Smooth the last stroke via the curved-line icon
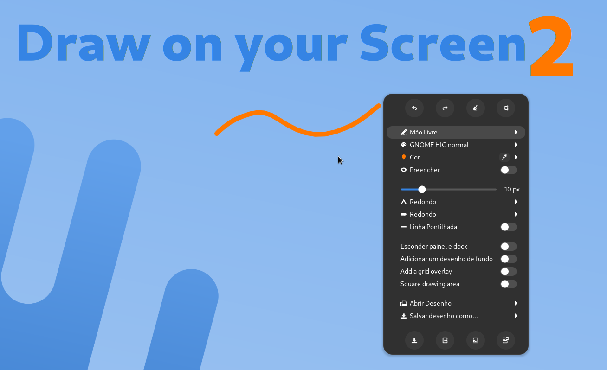Image resolution: width=607 pixels, height=370 pixels. coord(506,108)
